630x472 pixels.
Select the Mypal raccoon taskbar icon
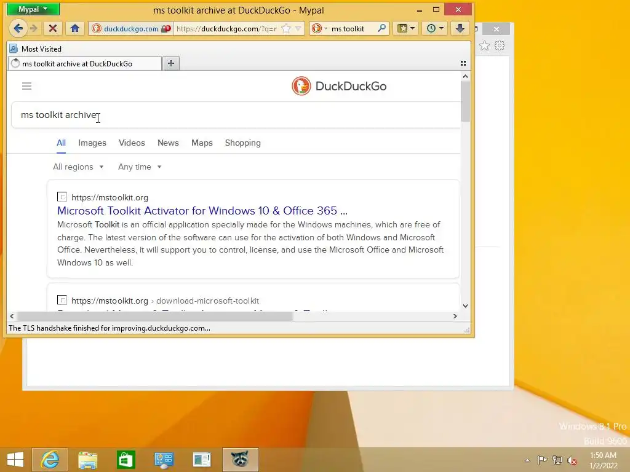coord(240,460)
